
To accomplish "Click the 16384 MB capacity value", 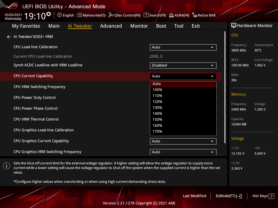I will (239, 124).
